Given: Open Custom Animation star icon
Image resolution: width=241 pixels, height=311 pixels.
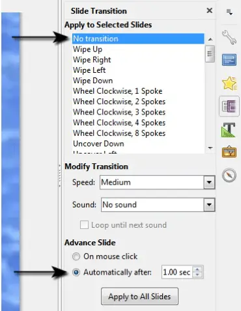Looking at the screenshot, I should (x=229, y=83).
